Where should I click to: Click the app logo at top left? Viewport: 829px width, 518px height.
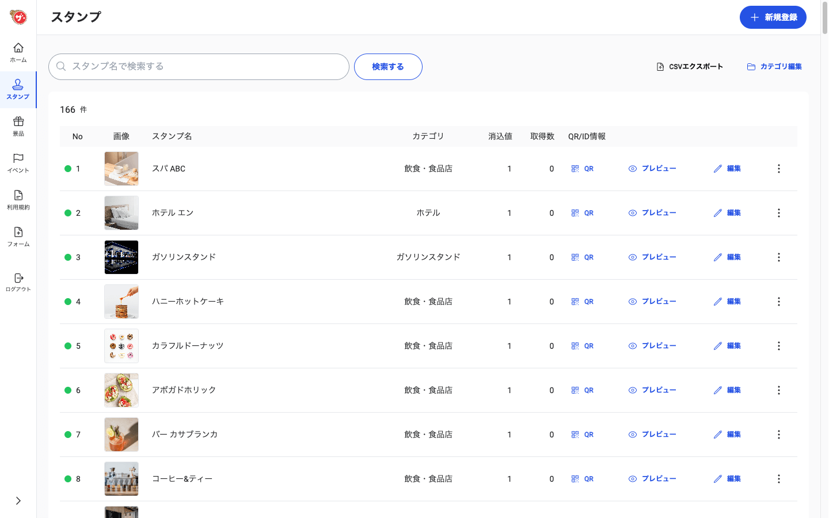18,17
